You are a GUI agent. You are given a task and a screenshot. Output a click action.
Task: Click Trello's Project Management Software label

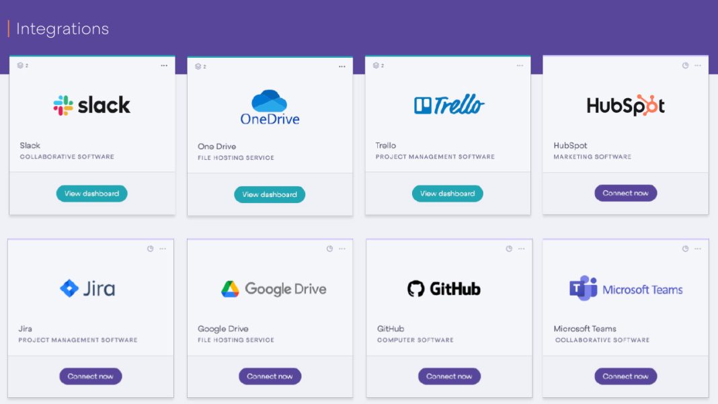click(x=435, y=157)
